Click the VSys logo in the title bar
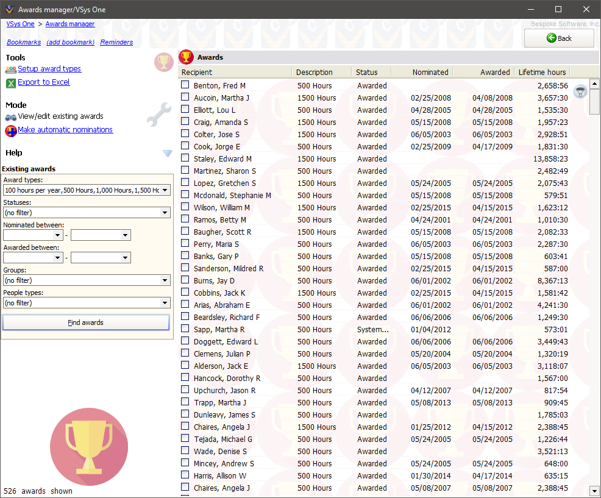 tap(10, 9)
